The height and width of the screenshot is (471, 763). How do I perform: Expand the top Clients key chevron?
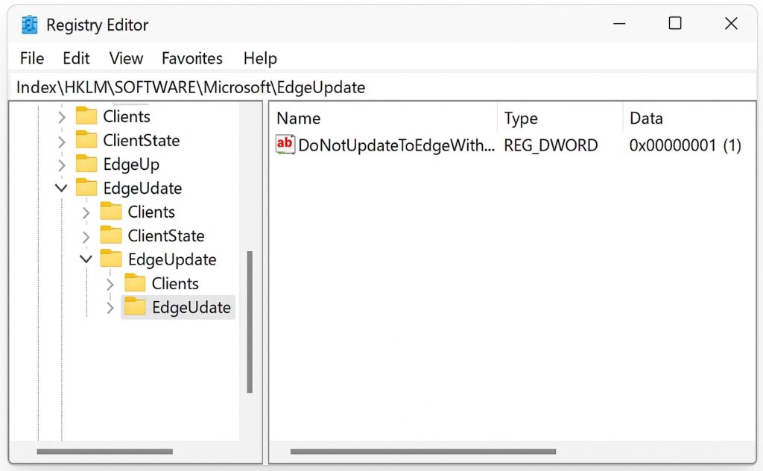(x=61, y=116)
